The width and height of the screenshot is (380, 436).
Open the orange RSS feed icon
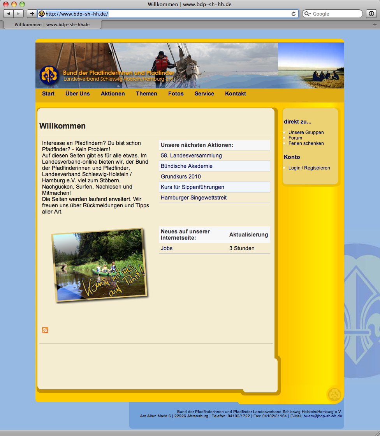click(45, 330)
